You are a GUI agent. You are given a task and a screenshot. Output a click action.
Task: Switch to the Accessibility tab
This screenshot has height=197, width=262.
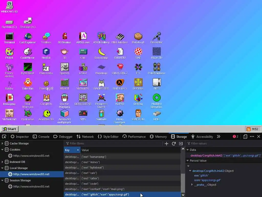(x=202, y=137)
